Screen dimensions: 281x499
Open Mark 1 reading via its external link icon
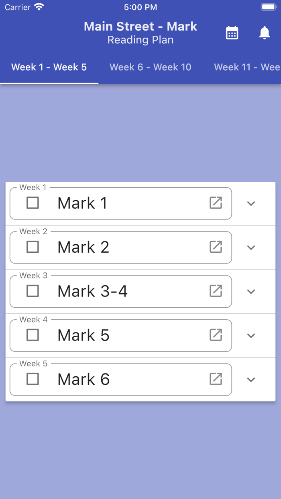click(216, 203)
